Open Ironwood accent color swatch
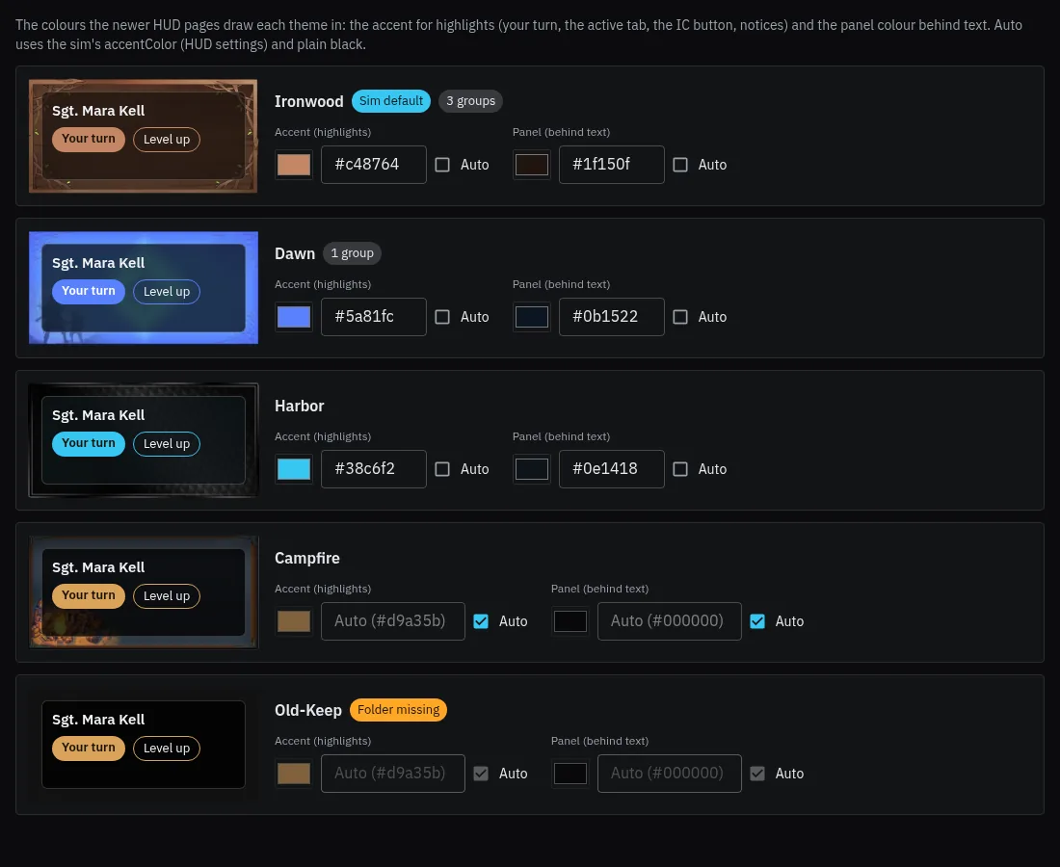Viewport: 1060px width, 867px height. (293, 164)
